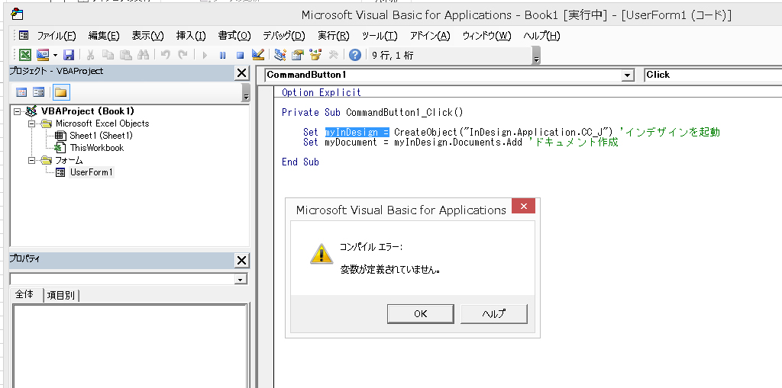Open the Properties object selector dropdown
This screenshot has width=782, height=388.
pos(241,280)
